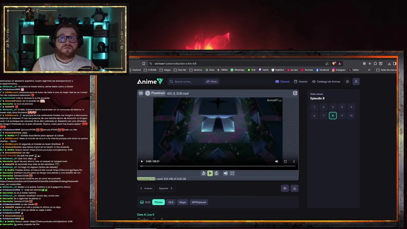Mark the episode as watched with the eye icon
Image resolution: width=407 pixels, height=229 pixels.
click(x=285, y=188)
